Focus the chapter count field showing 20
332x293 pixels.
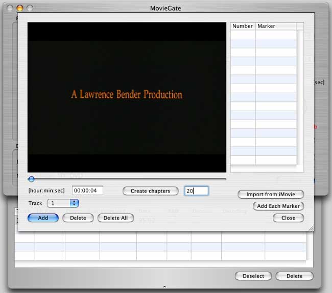coord(197,191)
